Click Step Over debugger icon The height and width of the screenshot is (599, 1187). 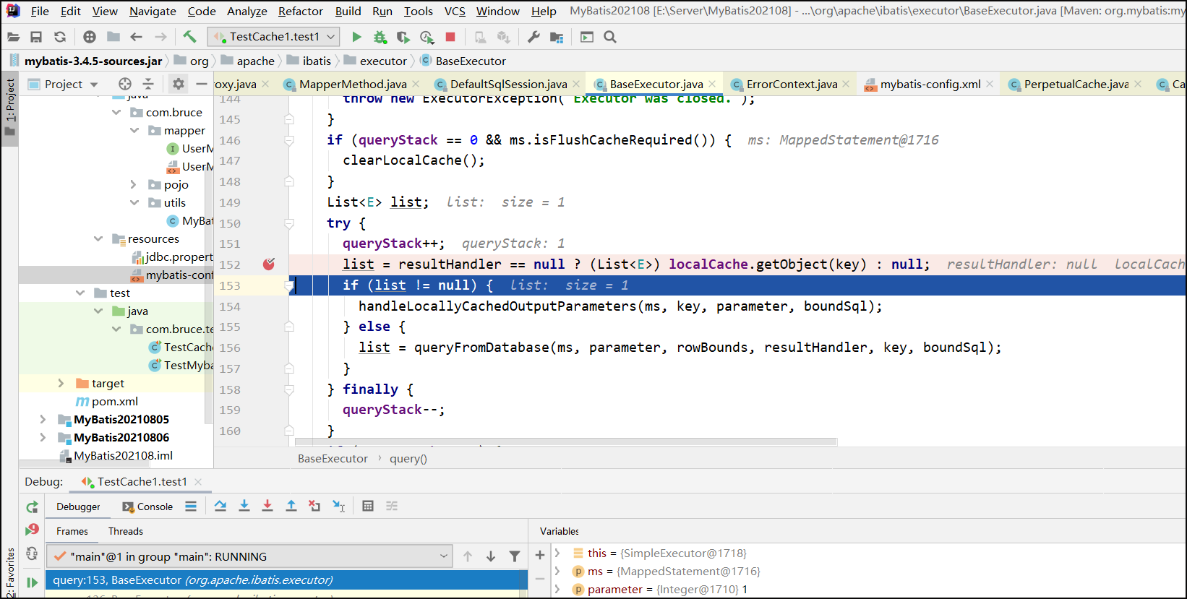pos(220,506)
